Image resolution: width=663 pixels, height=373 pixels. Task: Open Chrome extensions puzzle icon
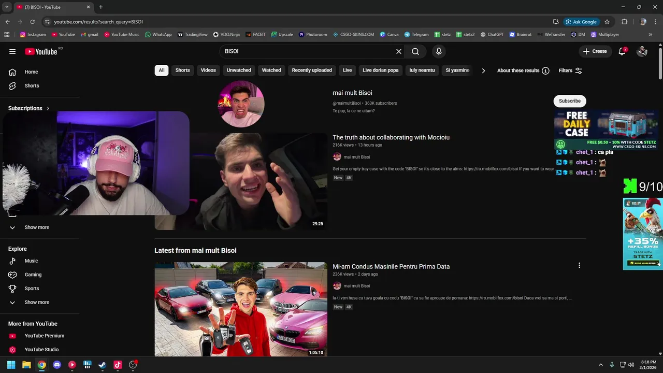click(x=624, y=22)
